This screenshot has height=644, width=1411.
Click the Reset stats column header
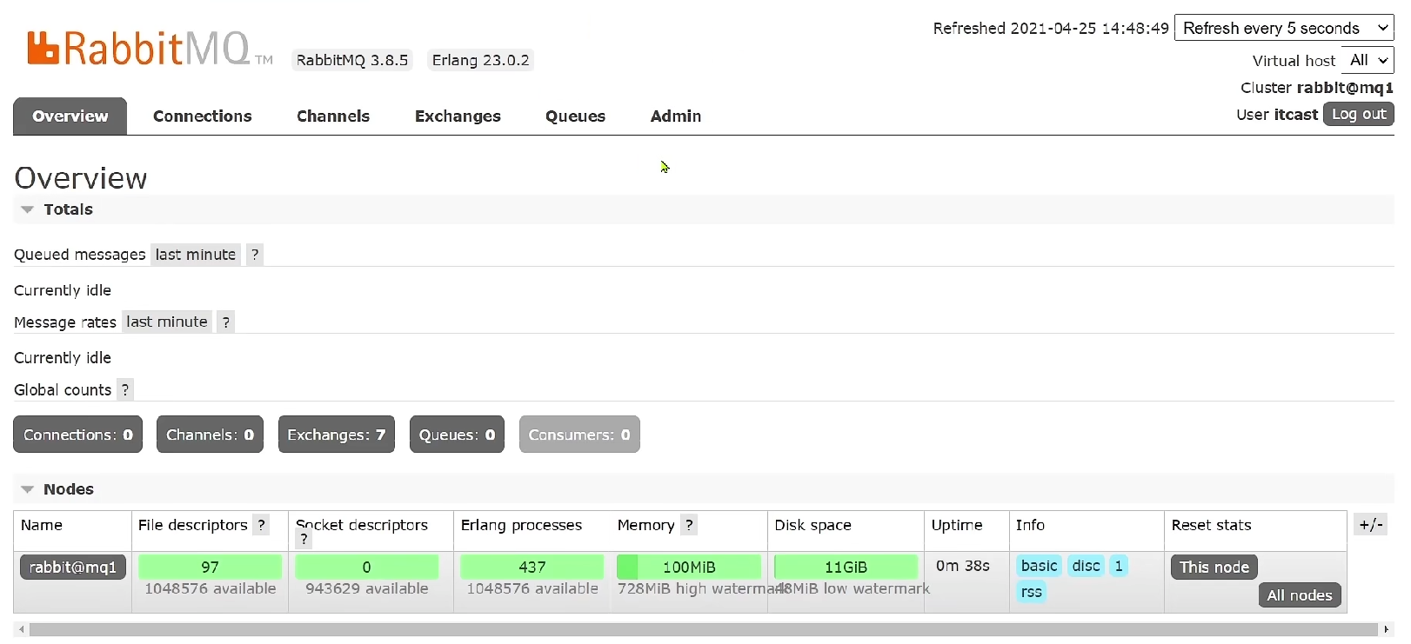1211,525
